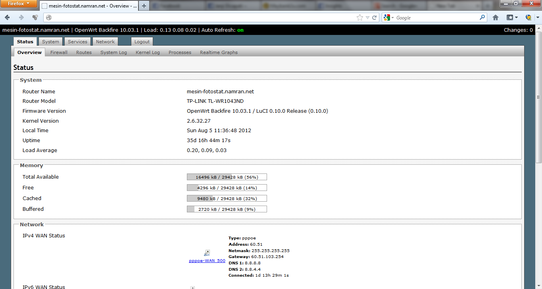
Task: Open the Realtime Graphs subtab
Action: click(219, 52)
